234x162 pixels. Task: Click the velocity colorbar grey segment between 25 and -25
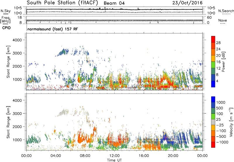(x=213, y=122)
